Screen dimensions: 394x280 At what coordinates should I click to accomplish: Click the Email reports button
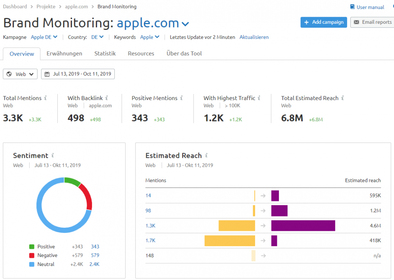coord(372,22)
